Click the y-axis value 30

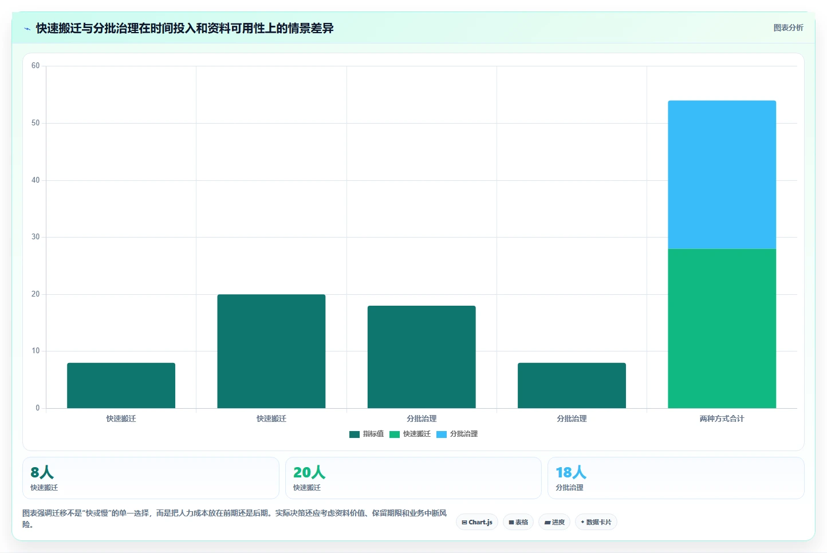click(36, 237)
